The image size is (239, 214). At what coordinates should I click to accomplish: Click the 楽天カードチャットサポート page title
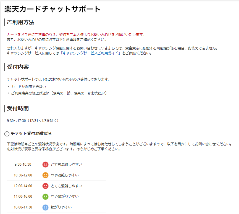coord(52,9)
